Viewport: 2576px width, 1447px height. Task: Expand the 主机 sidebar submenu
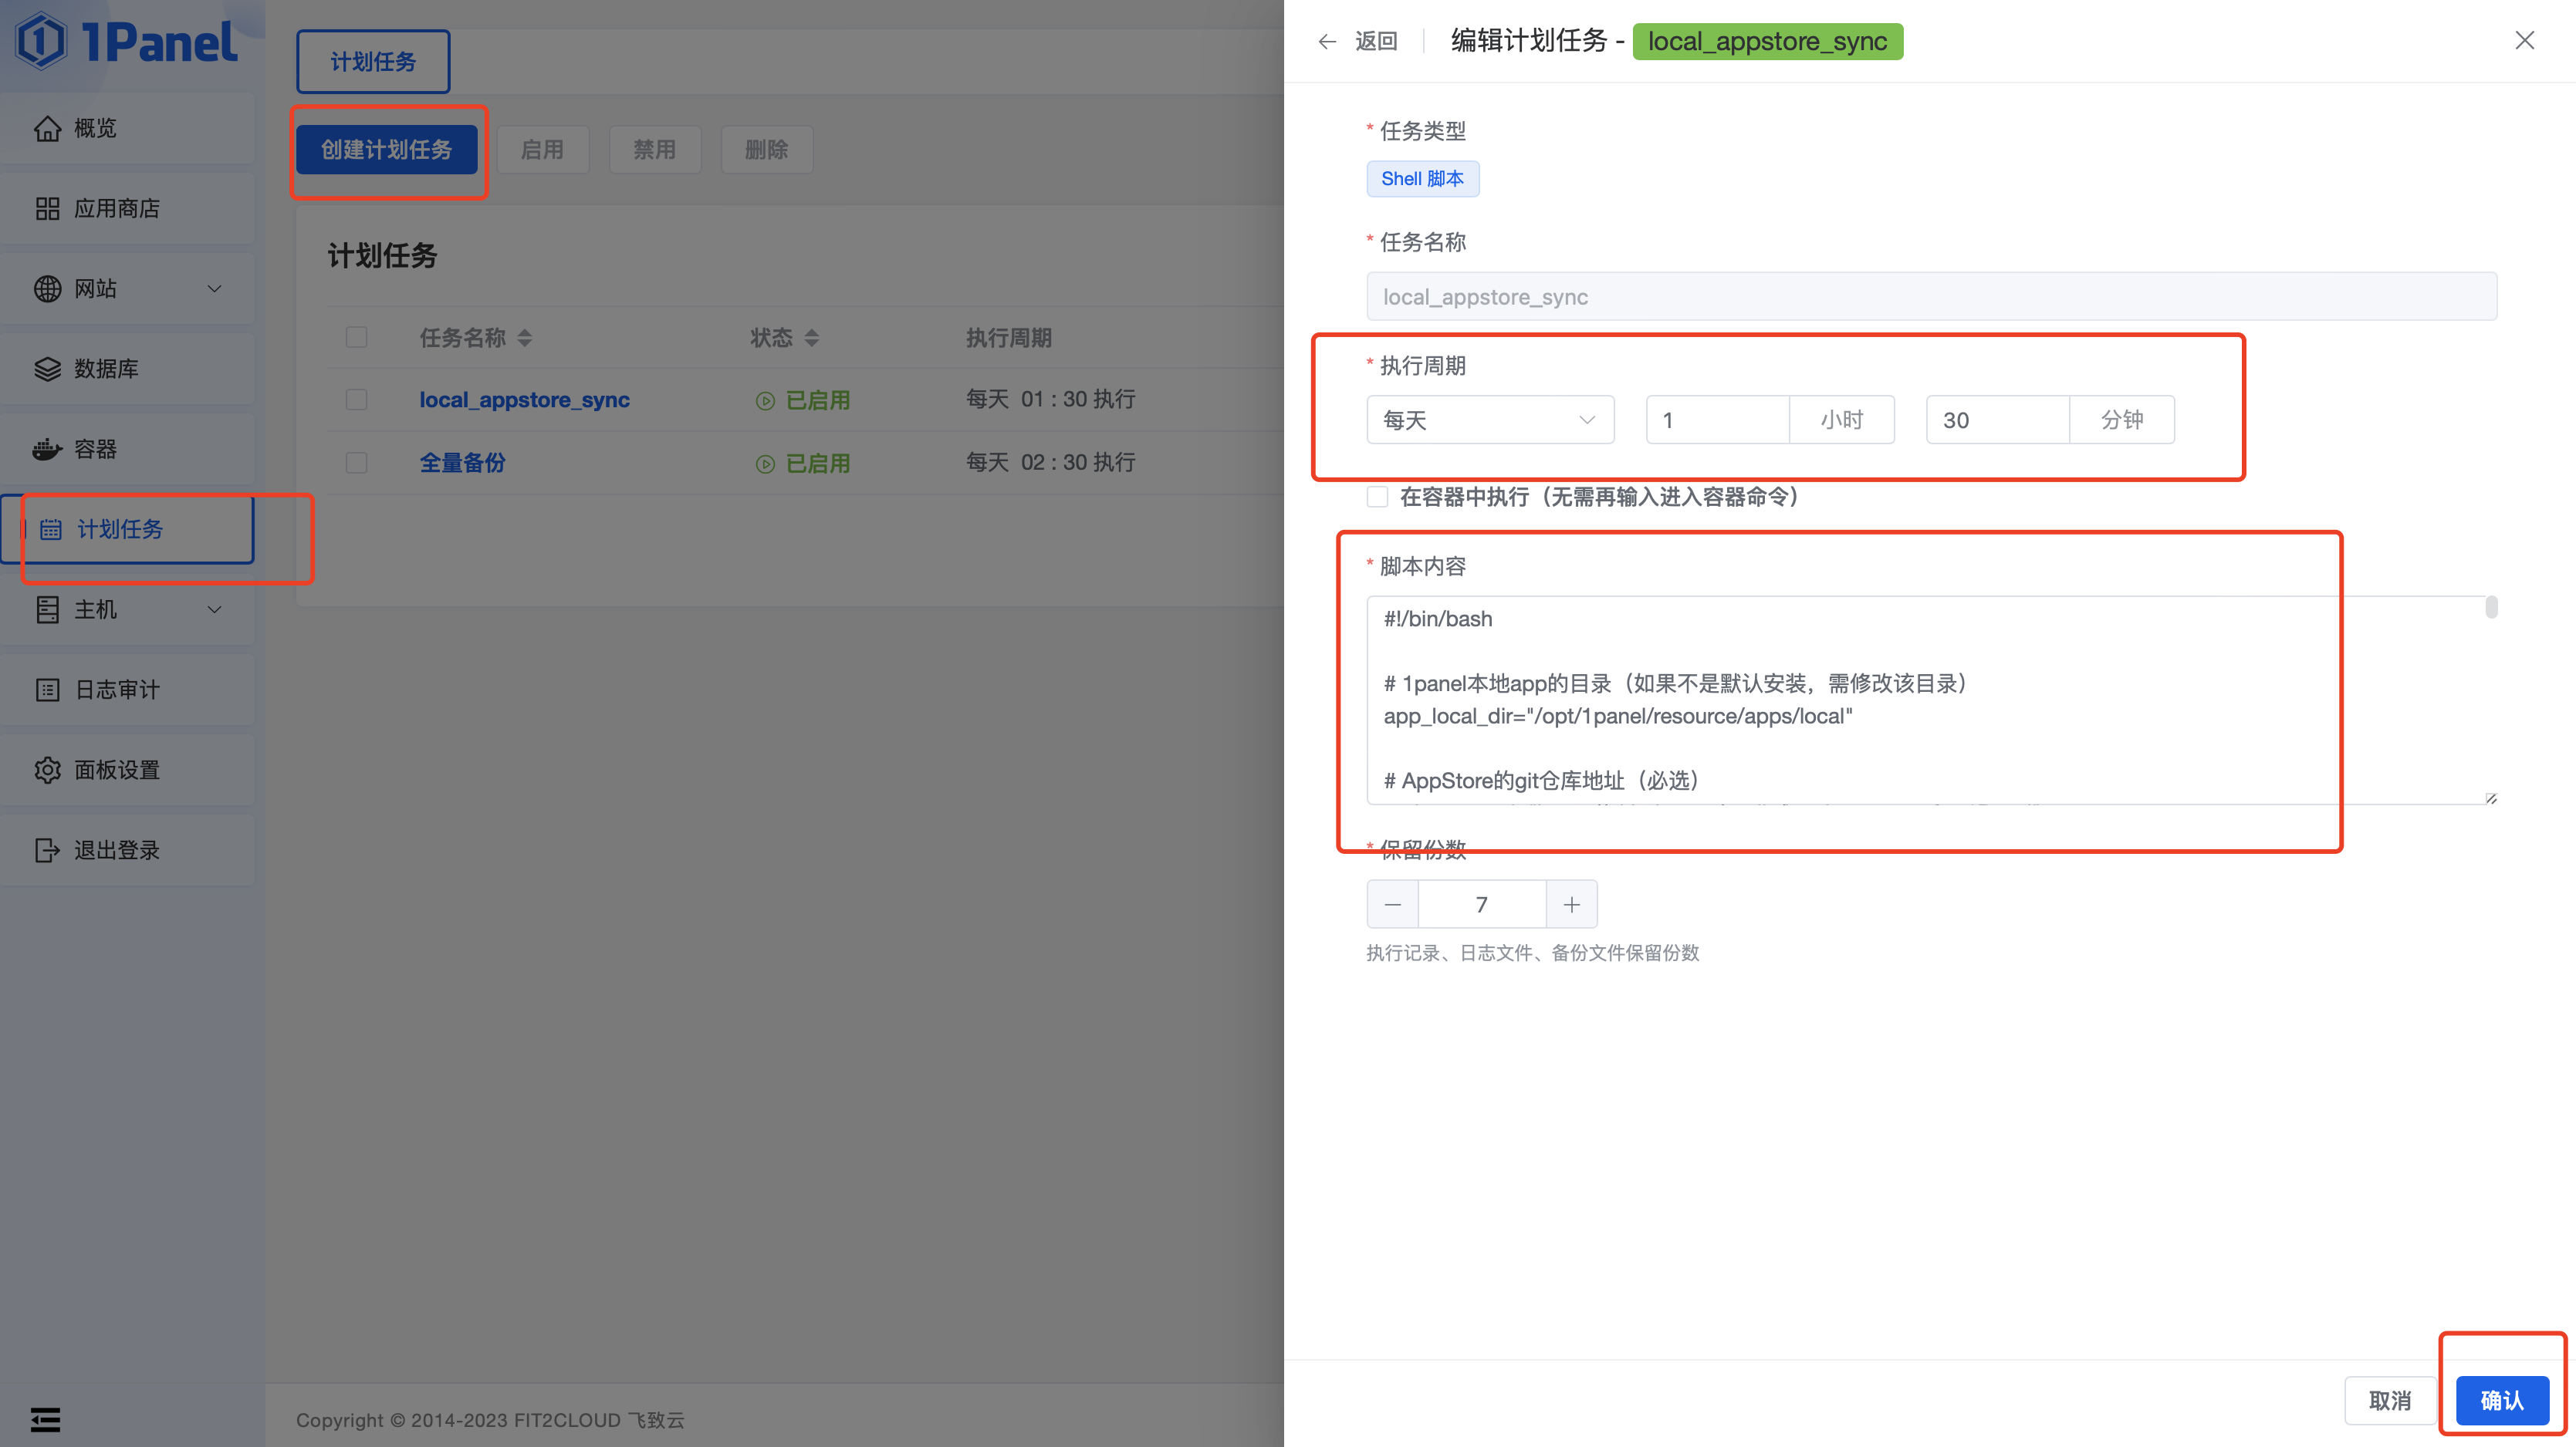214,609
